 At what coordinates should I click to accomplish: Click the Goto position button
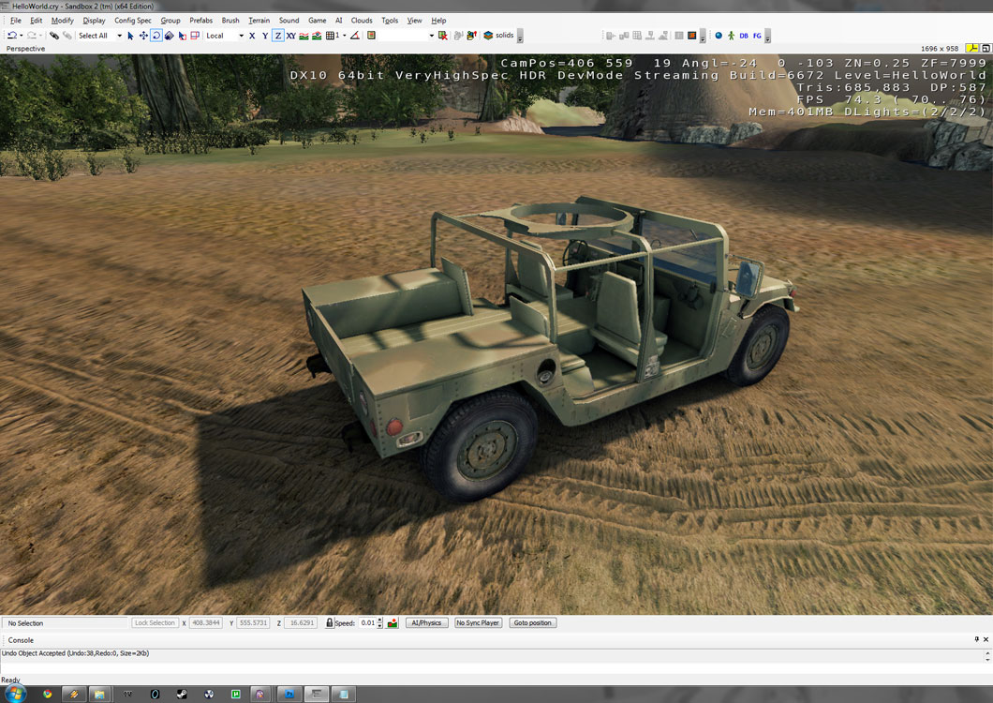tap(533, 623)
